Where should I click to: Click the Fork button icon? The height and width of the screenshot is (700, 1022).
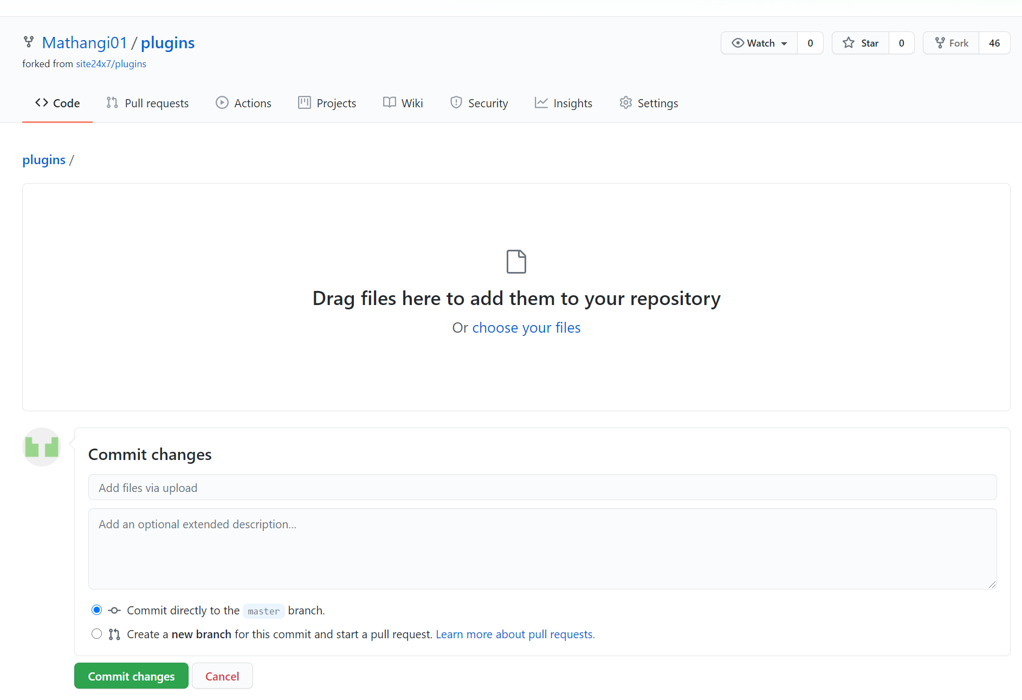(940, 43)
